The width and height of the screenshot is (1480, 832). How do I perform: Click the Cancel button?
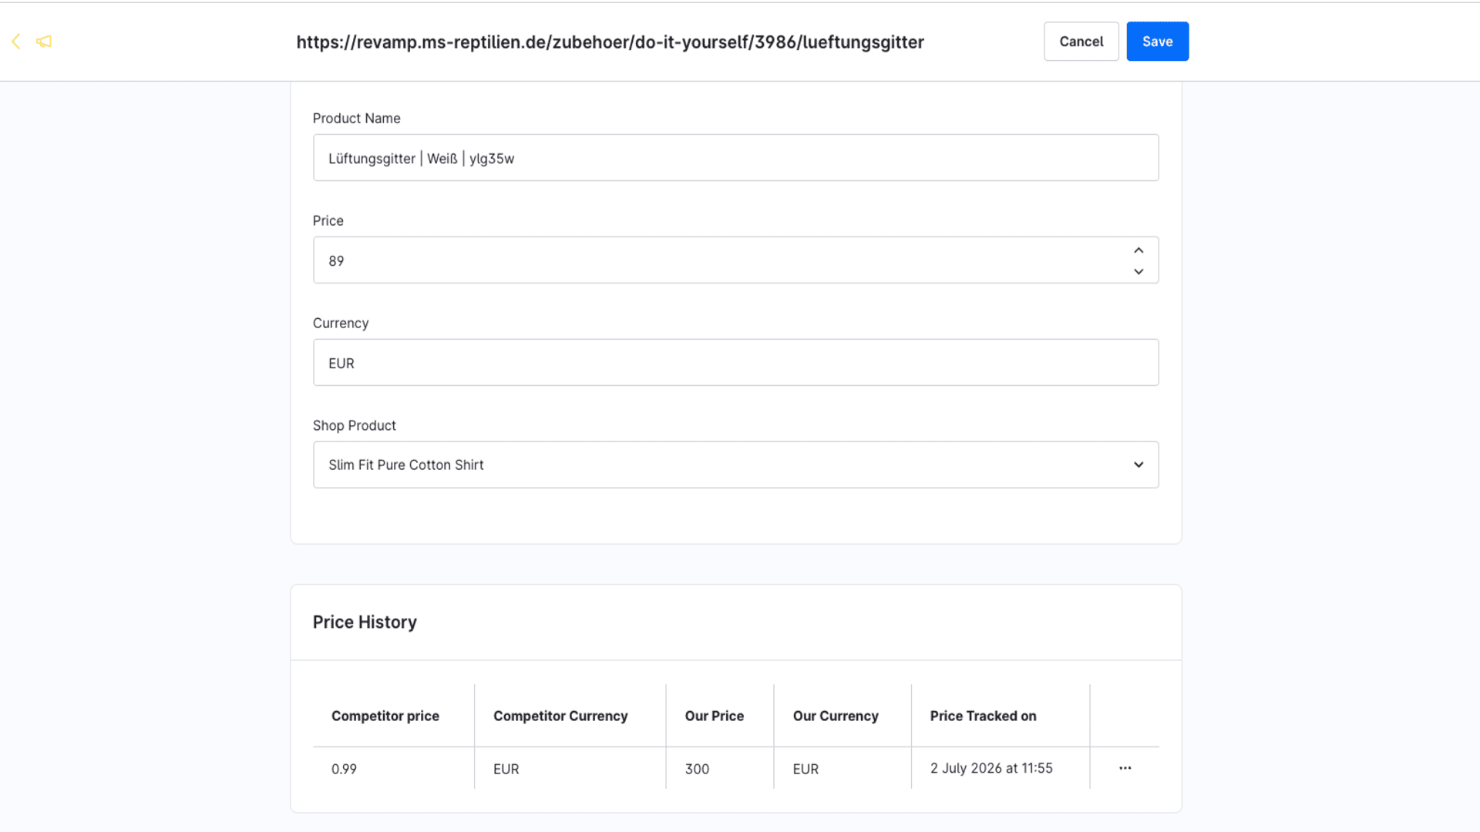[x=1081, y=42]
